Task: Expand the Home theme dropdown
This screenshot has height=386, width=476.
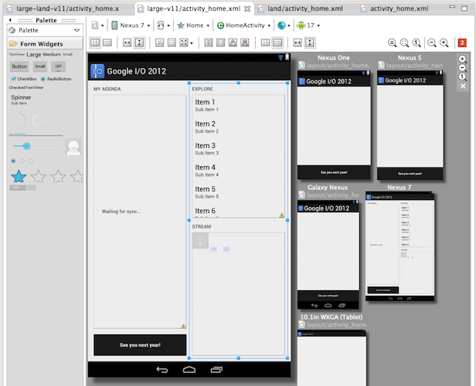Action: 193,25
